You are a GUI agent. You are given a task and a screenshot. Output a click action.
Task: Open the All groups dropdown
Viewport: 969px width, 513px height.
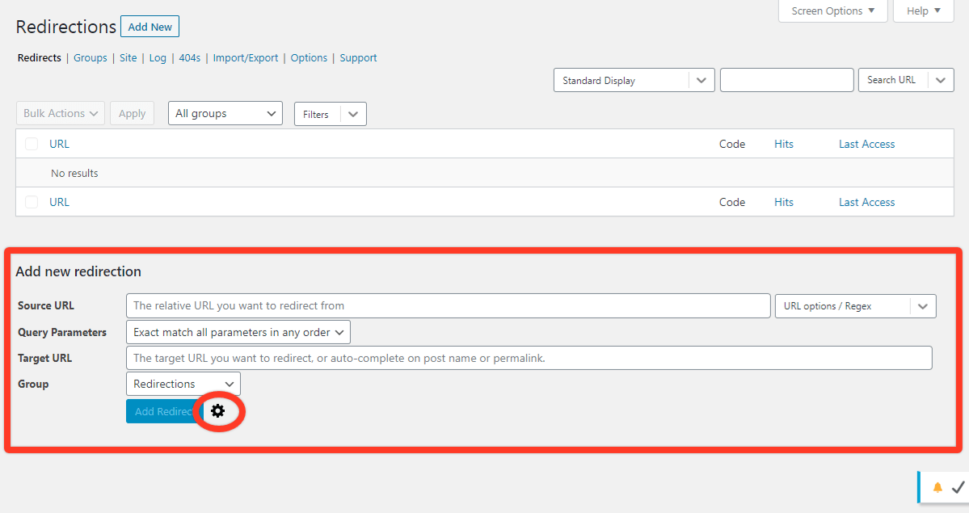click(x=225, y=113)
